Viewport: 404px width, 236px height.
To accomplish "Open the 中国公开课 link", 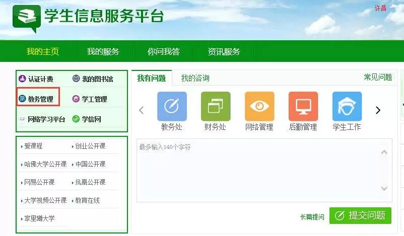I will tap(90, 164).
